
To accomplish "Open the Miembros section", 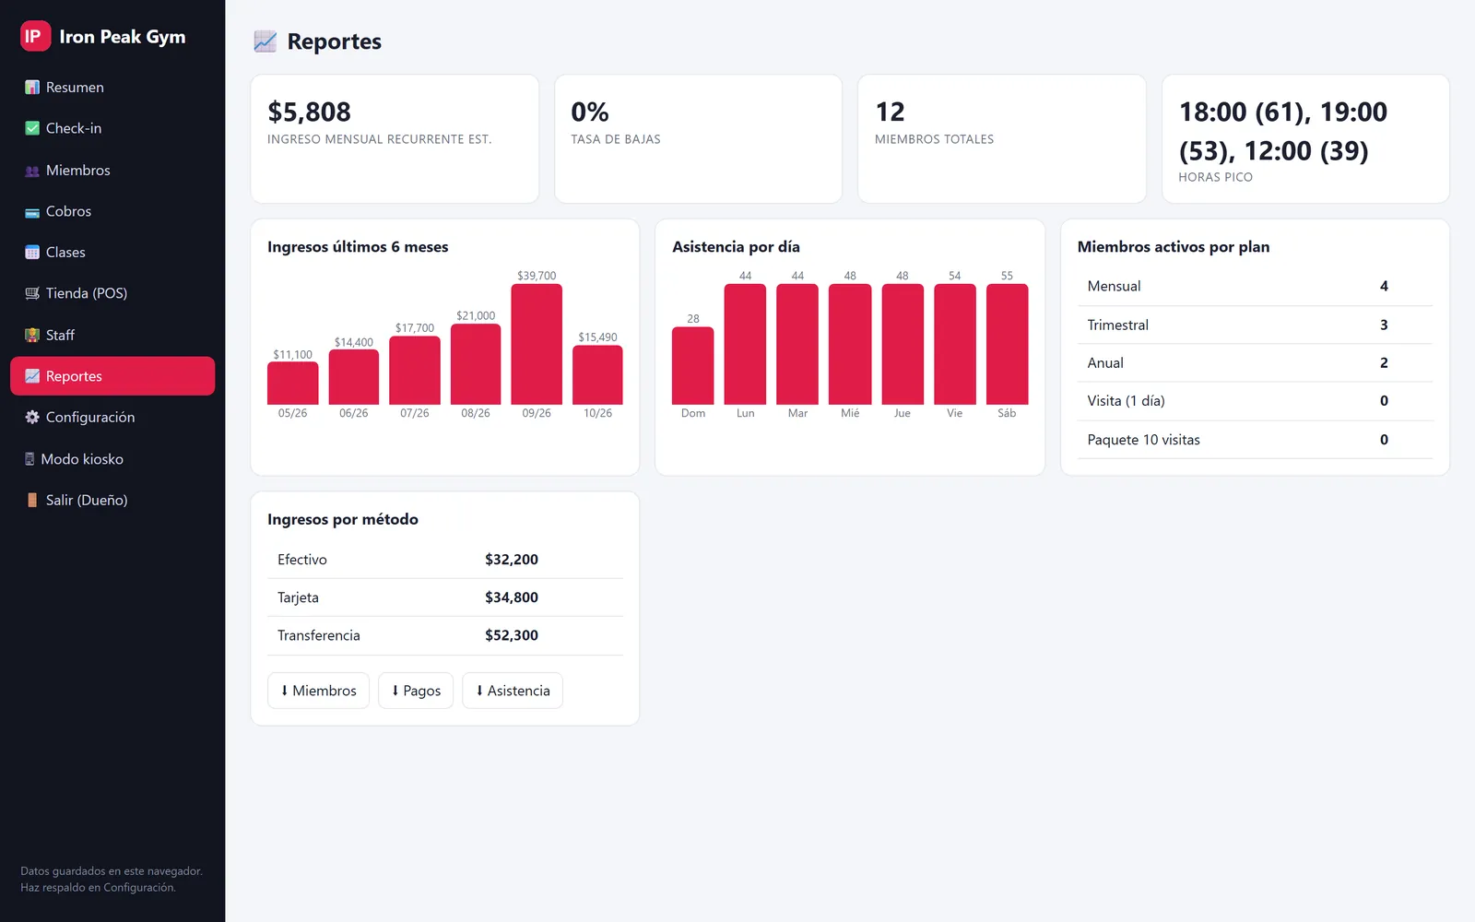I will 112,171.
